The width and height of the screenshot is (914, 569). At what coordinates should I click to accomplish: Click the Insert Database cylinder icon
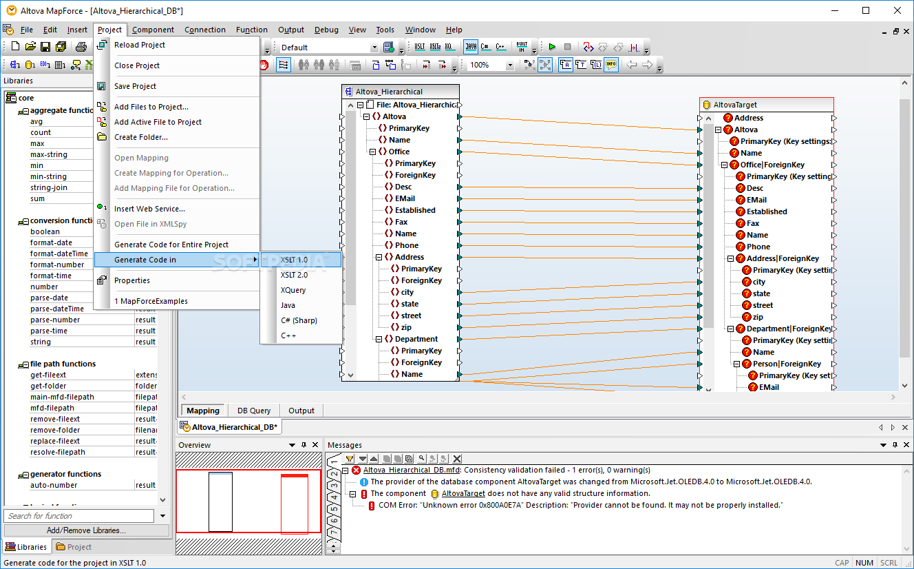coord(30,65)
